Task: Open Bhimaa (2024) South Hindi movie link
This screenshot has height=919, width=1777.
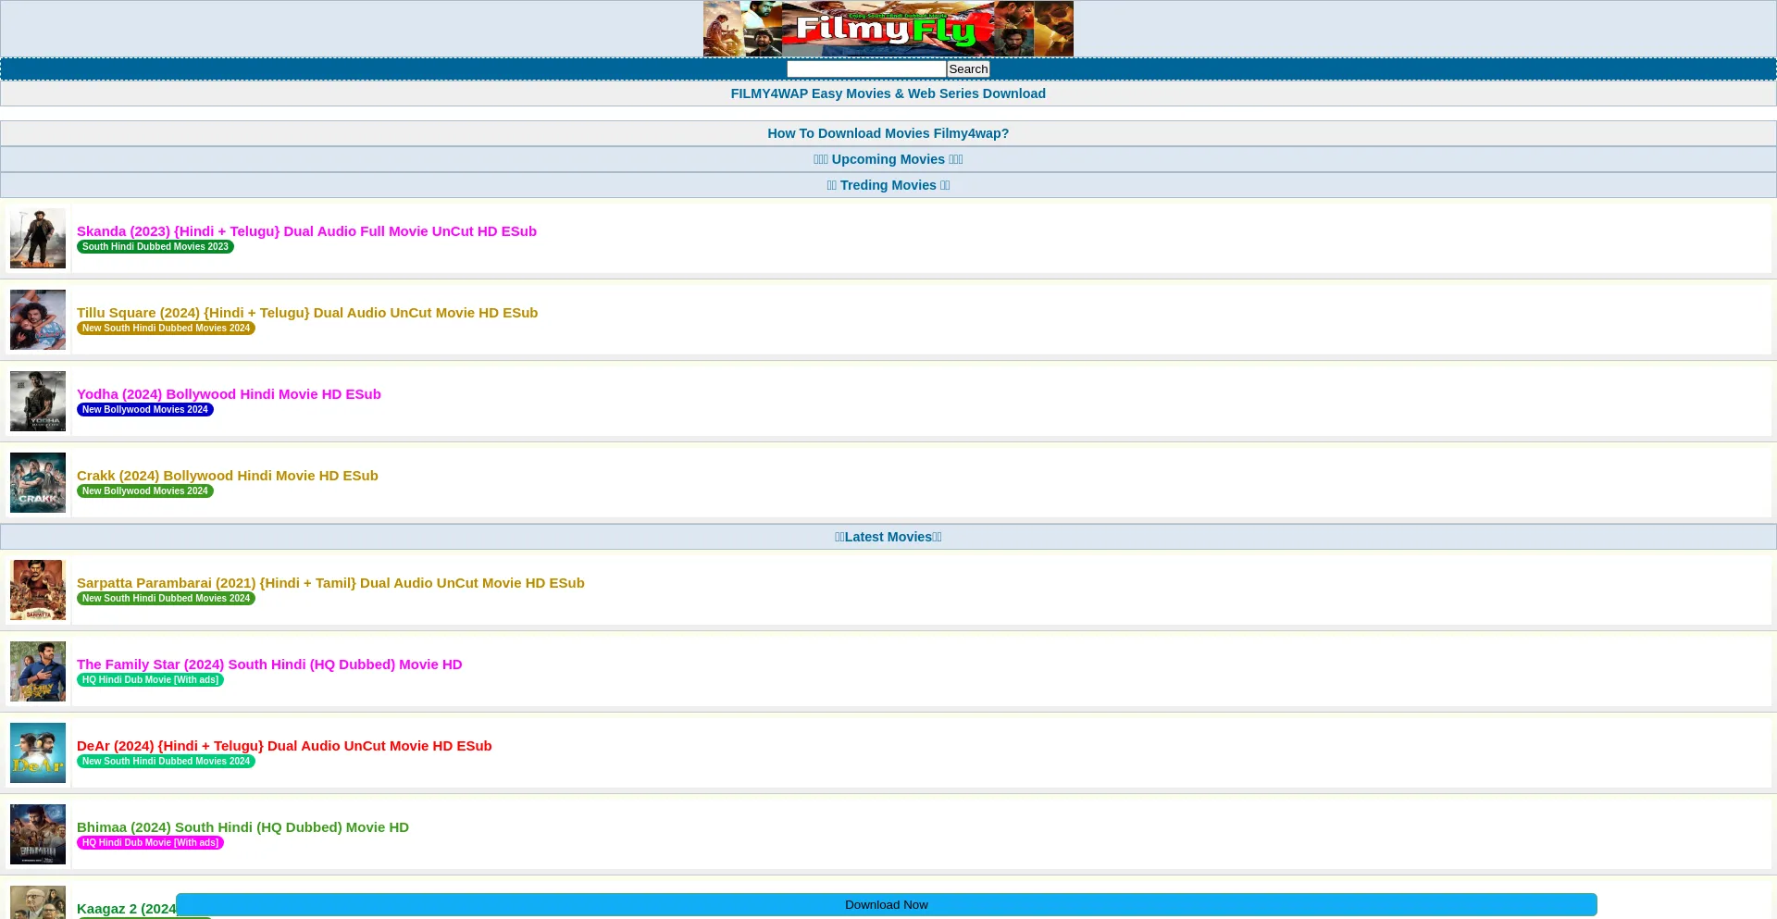Action: coord(242,827)
